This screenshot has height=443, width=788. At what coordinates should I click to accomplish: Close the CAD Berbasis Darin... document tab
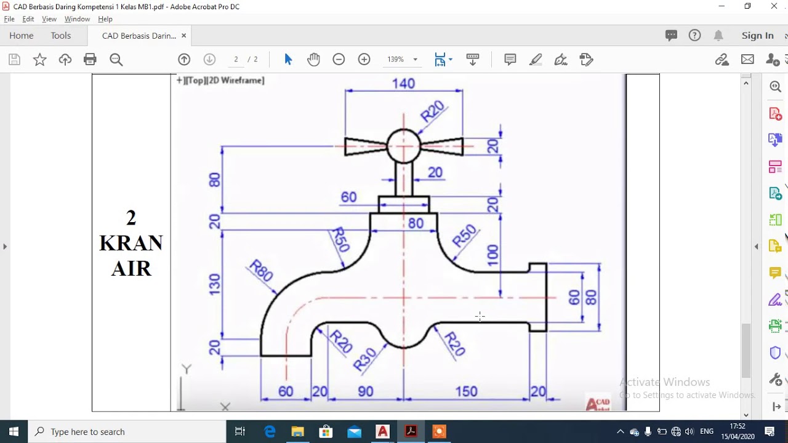183,36
